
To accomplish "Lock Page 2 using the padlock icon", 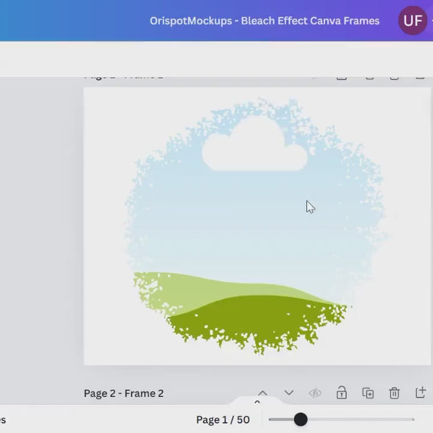I will [342, 393].
